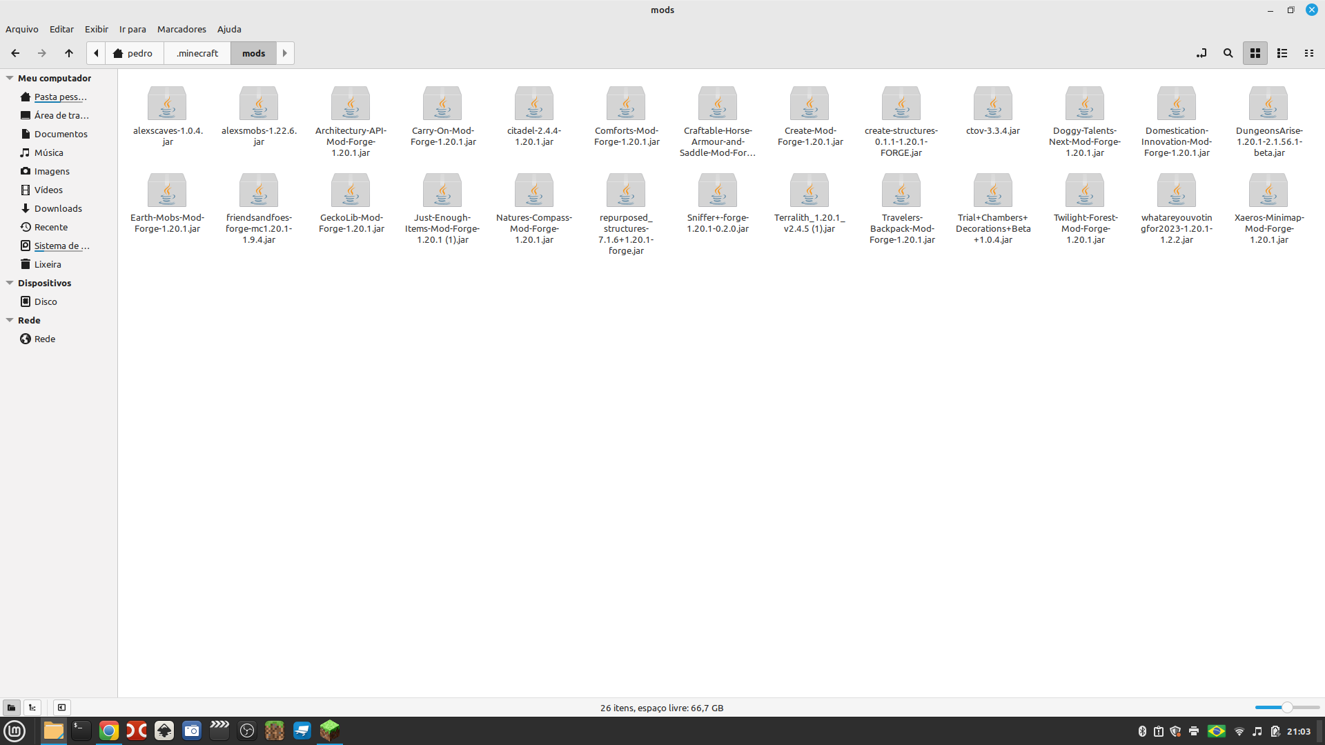Switch to list view mode

click(x=1282, y=53)
